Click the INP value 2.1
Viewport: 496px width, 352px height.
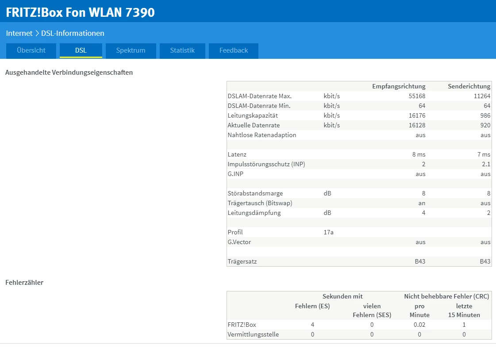[x=486, y=164]
